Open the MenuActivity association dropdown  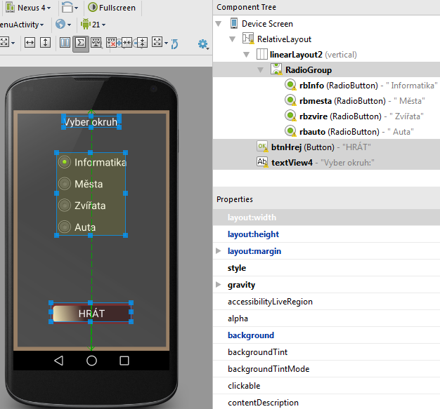tap(22, 25)
